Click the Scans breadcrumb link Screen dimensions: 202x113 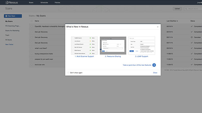click(32, 16)
